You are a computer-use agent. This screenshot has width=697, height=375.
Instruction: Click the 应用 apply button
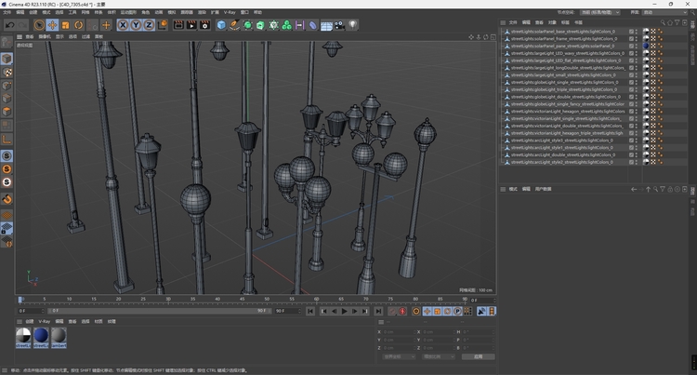click(478, 356)
